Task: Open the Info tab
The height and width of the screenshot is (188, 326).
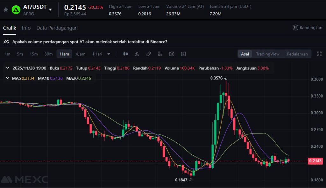Action: click(26, 28)
